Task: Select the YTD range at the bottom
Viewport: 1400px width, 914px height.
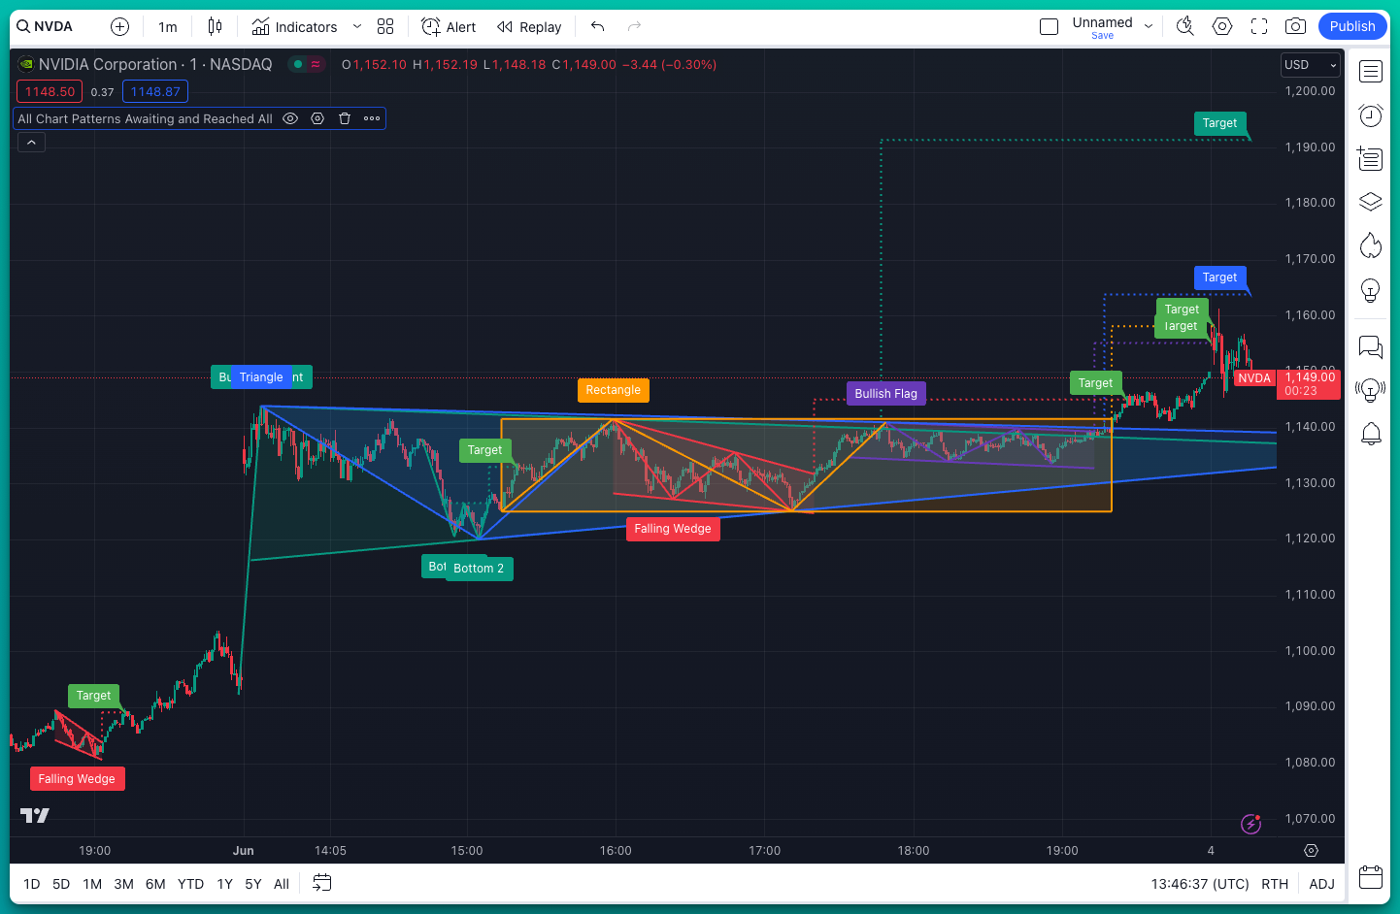Action: [190, 884]
